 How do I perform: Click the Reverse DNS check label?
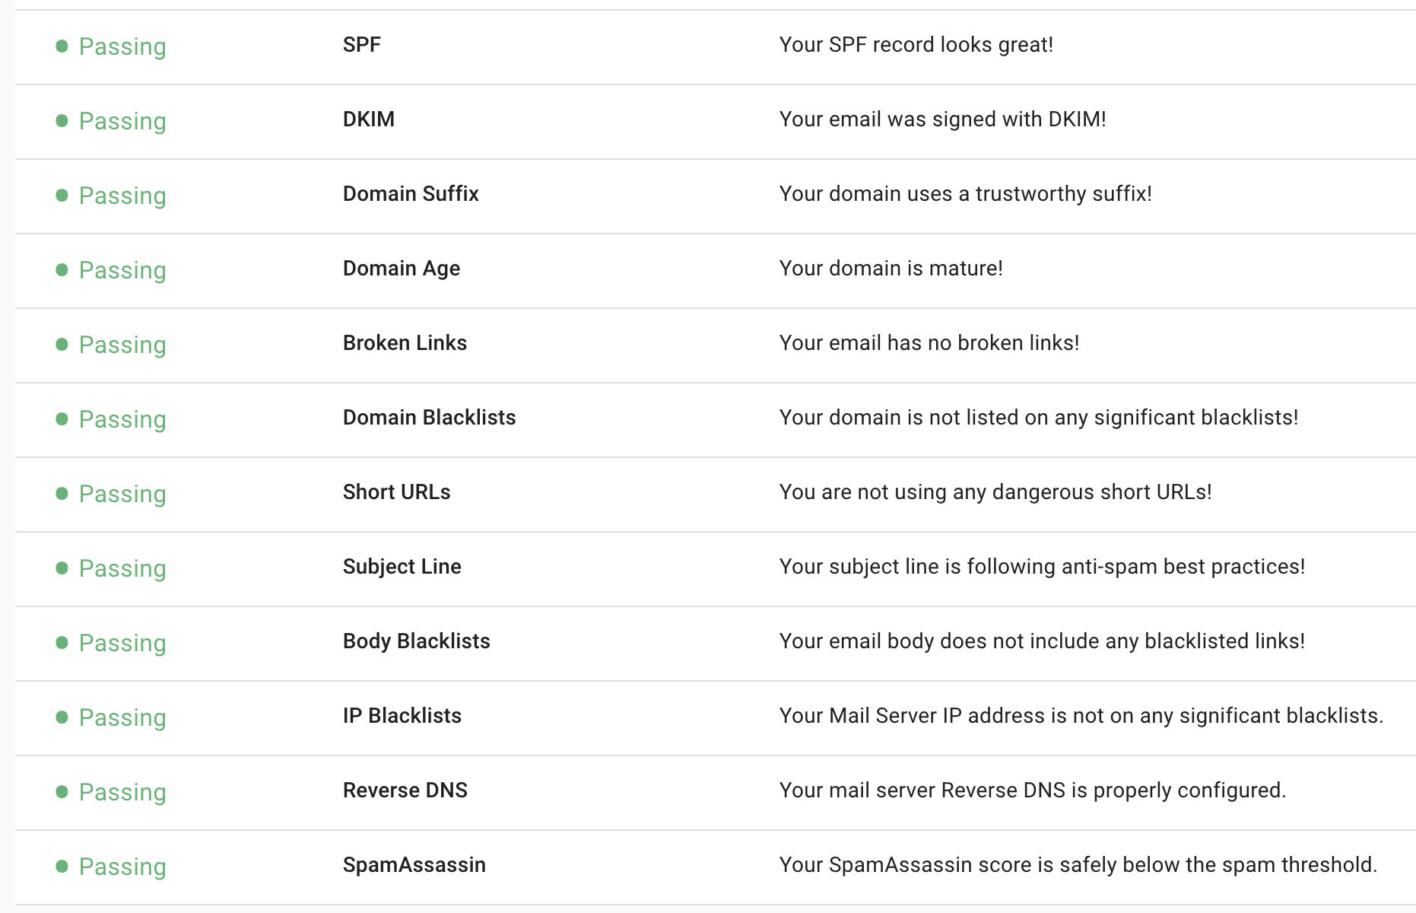[405, 791]
